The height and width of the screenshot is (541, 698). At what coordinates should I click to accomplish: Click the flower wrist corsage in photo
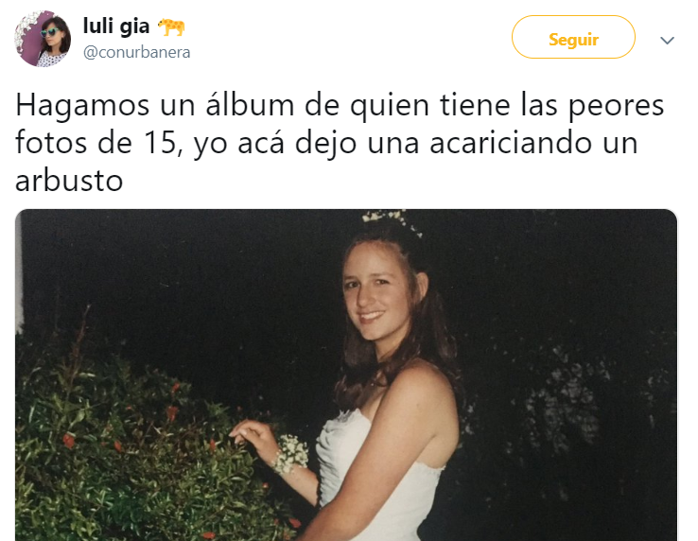coord(290,455)
